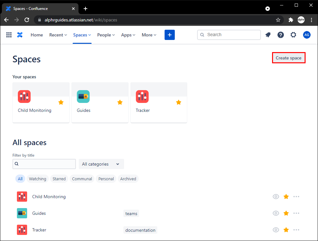Image resolution: width=318 pixels, height=241 pixels.
Task: Click the dropdown circle icon in the title bar
Action: [x=268, y=9]
